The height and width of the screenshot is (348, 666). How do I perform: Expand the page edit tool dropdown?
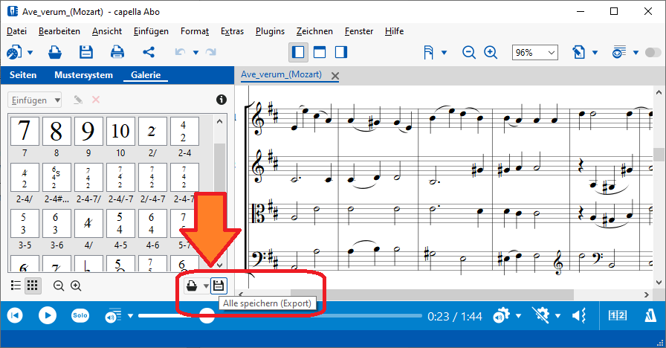pyautogui.click(x=595, y=53)
